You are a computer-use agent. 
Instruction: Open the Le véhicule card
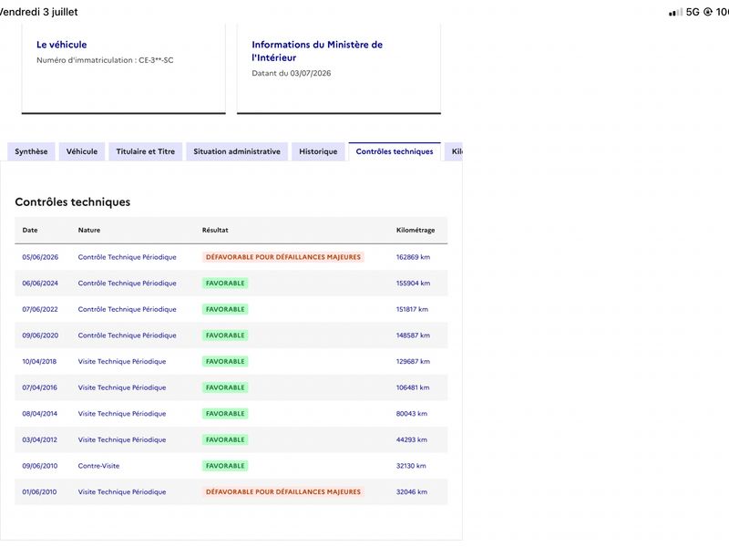[x=124, y=69]
